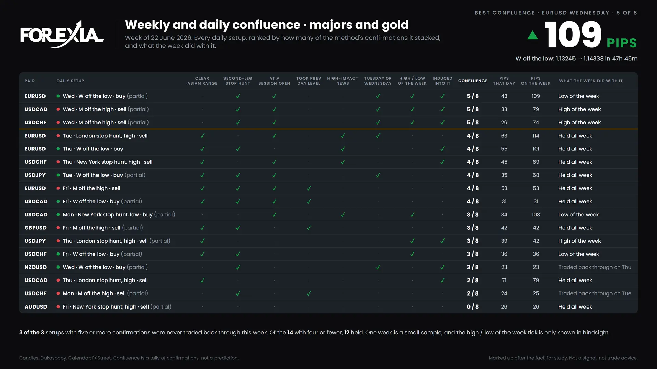Click the PIPS THAT DAY column header
657x369 pixels.
(504, 81)
